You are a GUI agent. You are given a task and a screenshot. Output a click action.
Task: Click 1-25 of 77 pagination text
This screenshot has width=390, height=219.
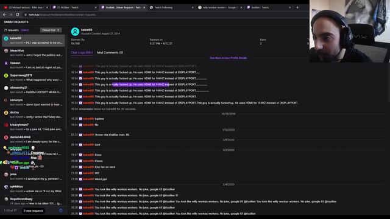(x=10, y=210)
